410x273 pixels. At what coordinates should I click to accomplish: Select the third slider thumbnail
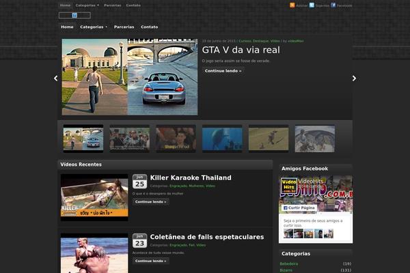click(x=176, y=139)
